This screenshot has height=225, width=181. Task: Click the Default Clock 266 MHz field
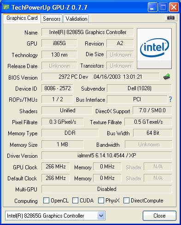click(56, 178)
